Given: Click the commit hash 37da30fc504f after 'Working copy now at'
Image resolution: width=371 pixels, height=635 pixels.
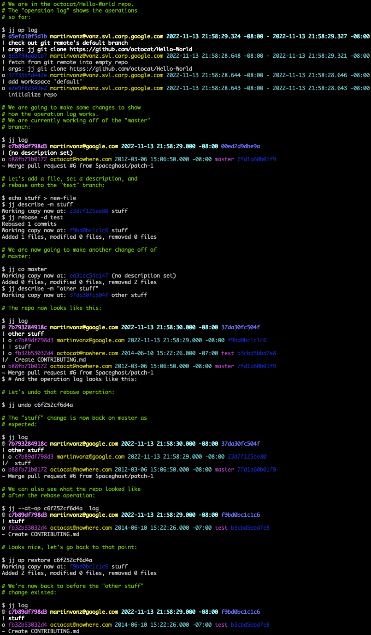Looking at the screenshot, I should click(x=89, y=295).
